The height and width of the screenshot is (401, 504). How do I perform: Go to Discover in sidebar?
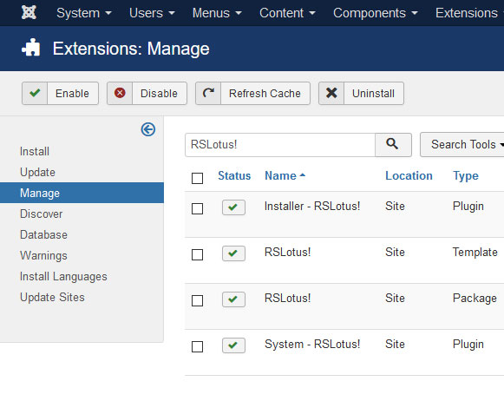(x=41, y=214)
